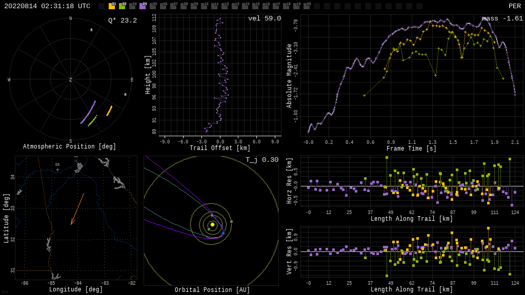Click the vel 59.0 label

coord(265,18)
